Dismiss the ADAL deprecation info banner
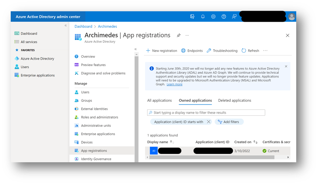This screenshot has width=318, height=184. pyautogui.click(x=286, y=66)
